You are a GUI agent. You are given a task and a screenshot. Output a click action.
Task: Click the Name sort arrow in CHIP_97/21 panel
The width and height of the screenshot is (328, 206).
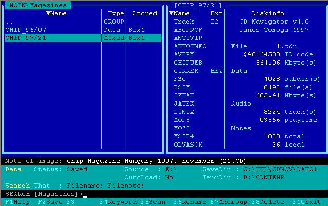click(171, 13)
